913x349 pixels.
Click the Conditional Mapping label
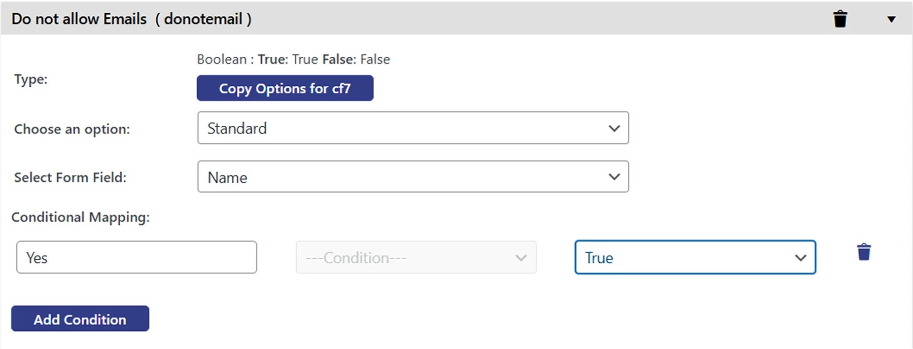(x=80, y=217)
